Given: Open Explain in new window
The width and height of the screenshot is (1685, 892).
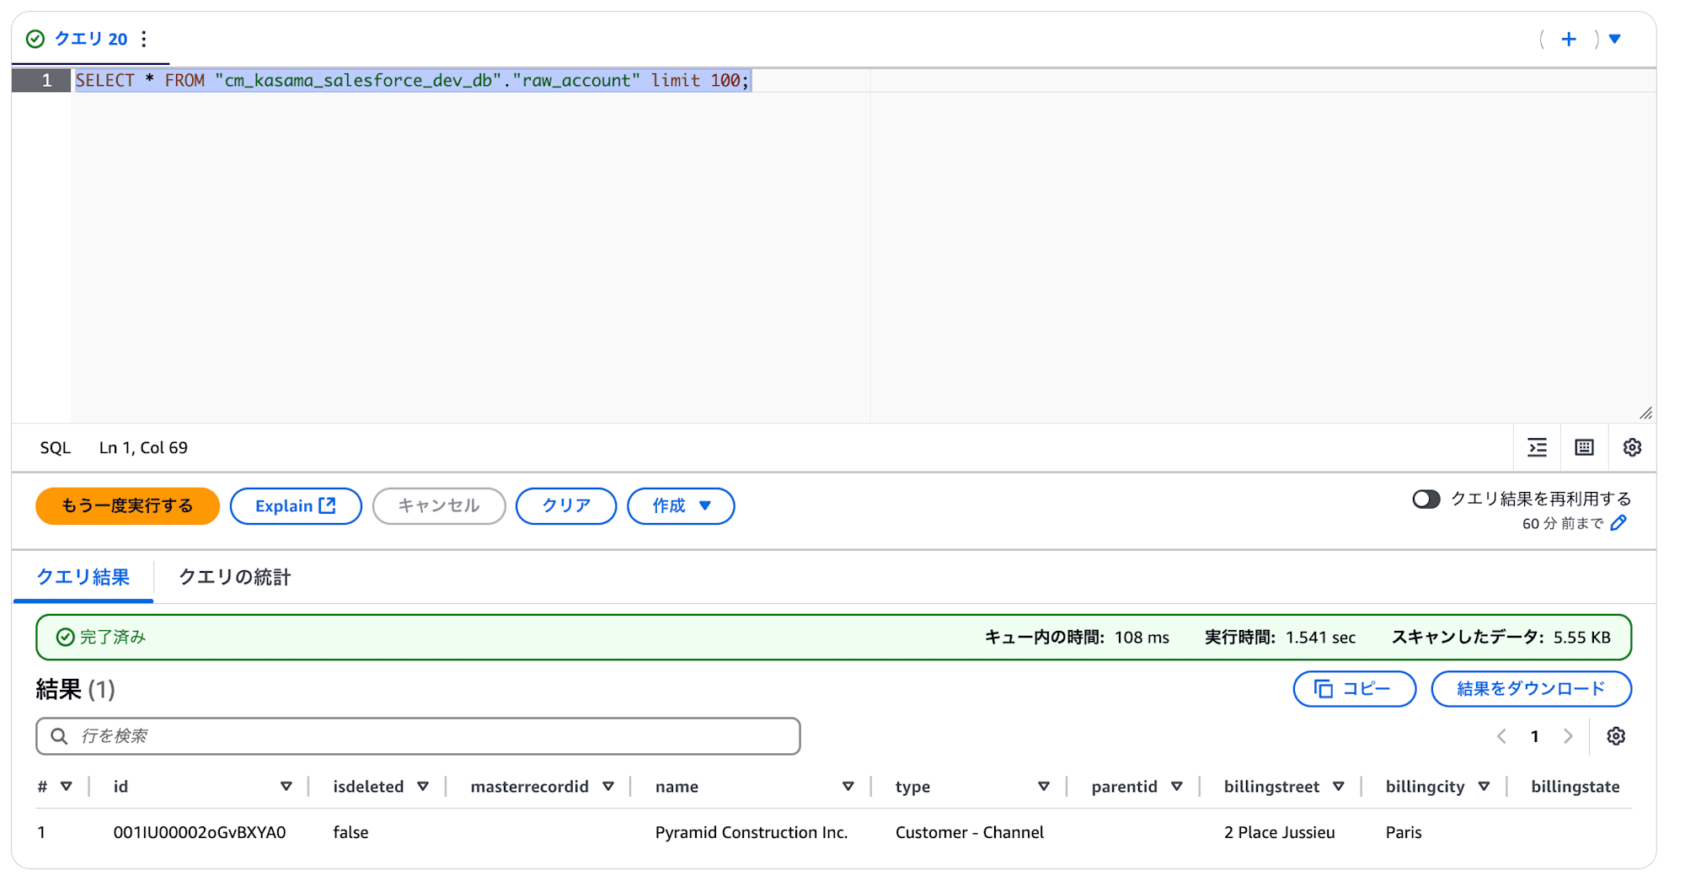Looking at the screenshot, I should coord(296,506).
